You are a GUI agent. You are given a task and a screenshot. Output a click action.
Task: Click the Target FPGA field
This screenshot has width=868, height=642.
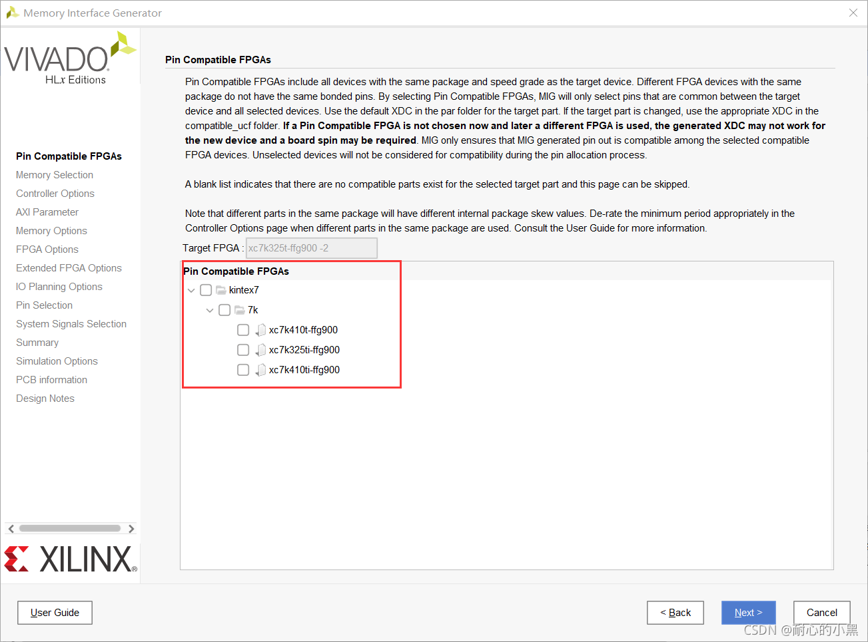pos(312,248)
